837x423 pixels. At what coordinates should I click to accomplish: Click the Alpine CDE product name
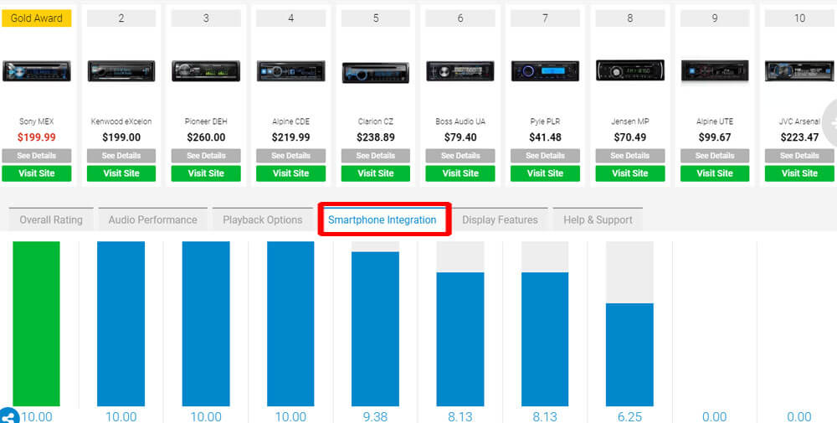(x=291, y=121)
